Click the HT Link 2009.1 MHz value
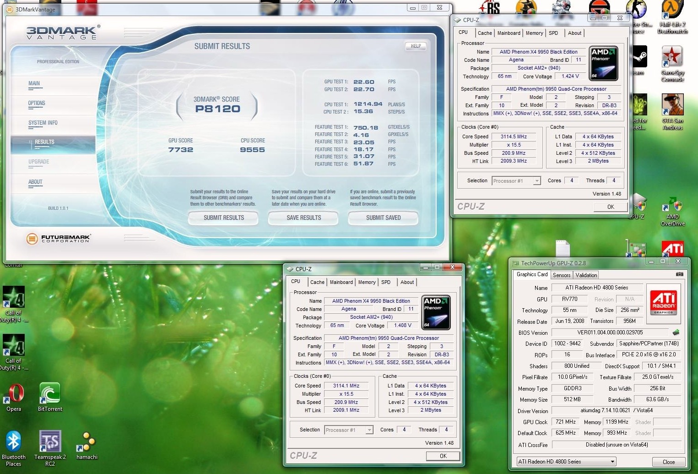This screenshot has height=474, width=698. point(346,410)
